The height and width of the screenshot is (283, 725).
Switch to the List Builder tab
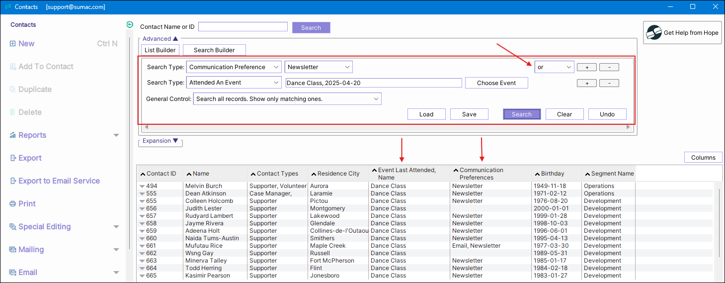[160, 50]
